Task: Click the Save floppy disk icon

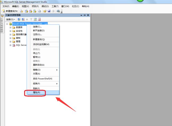Action: coord(49,11)
